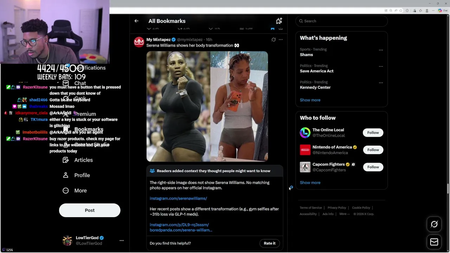Viewport: 450px width, 253px height.
Task: Open account menu dots beside LowTierGod
Action: (122, 240)
